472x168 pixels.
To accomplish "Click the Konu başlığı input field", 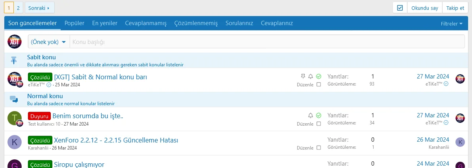I will click(x=267, y=42).
